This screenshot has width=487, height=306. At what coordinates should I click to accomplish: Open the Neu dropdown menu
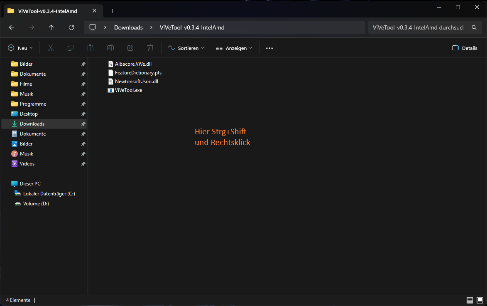[x=20, y=48]
